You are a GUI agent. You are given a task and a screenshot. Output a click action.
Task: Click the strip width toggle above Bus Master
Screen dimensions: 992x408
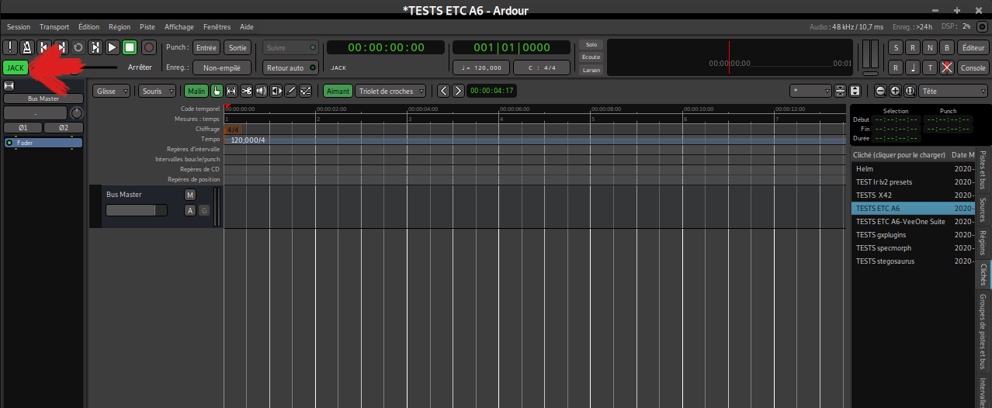[9, 85]
